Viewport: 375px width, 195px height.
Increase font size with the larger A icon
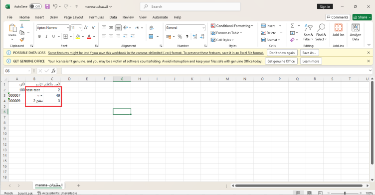pos(86,28)
